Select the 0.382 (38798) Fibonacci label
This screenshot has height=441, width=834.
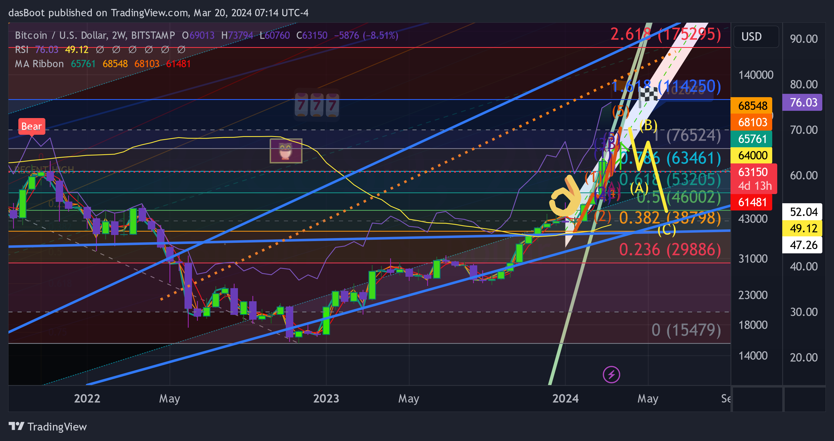[670, 217]
